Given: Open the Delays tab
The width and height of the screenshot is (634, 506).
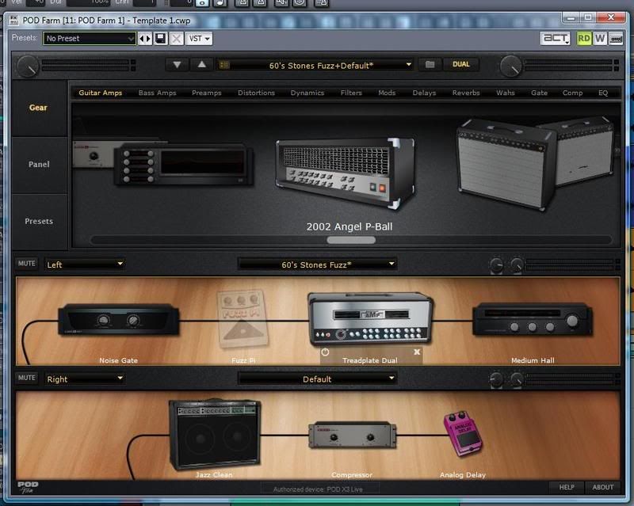Looking at the screenshot, I should tap(424, 93).
